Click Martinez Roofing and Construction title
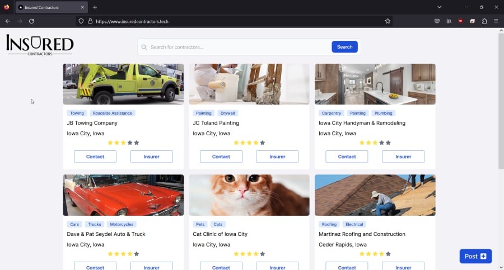Viewport: 504px width, 270px height. (362, 234)
